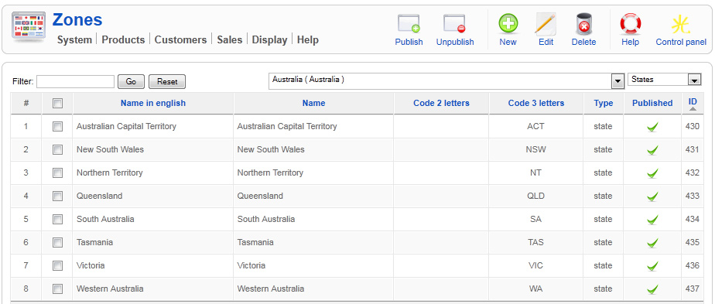Viewport: 715px width, 304px height.
Task: Open the Sales menu
Action: 229,40
